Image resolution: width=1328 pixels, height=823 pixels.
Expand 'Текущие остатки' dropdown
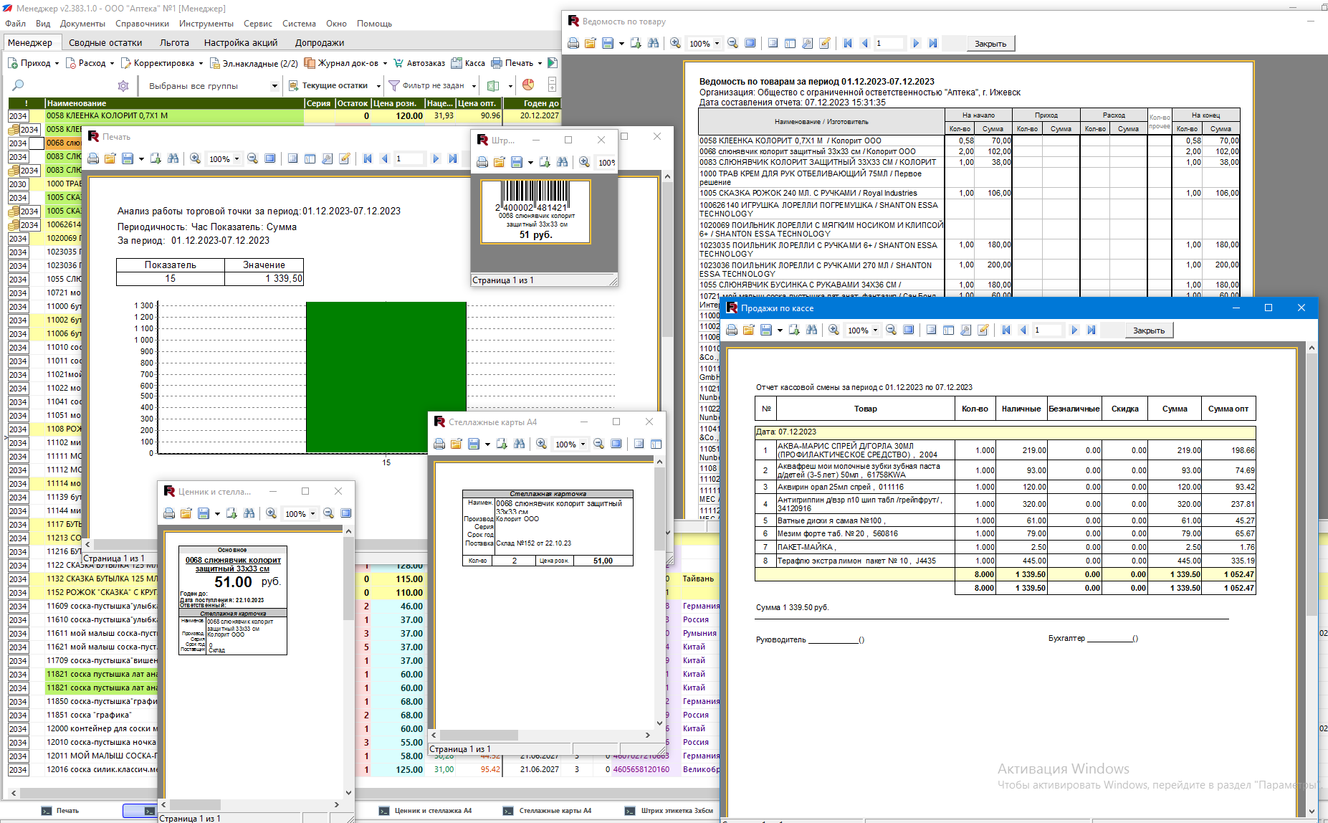tap(378, 86)
